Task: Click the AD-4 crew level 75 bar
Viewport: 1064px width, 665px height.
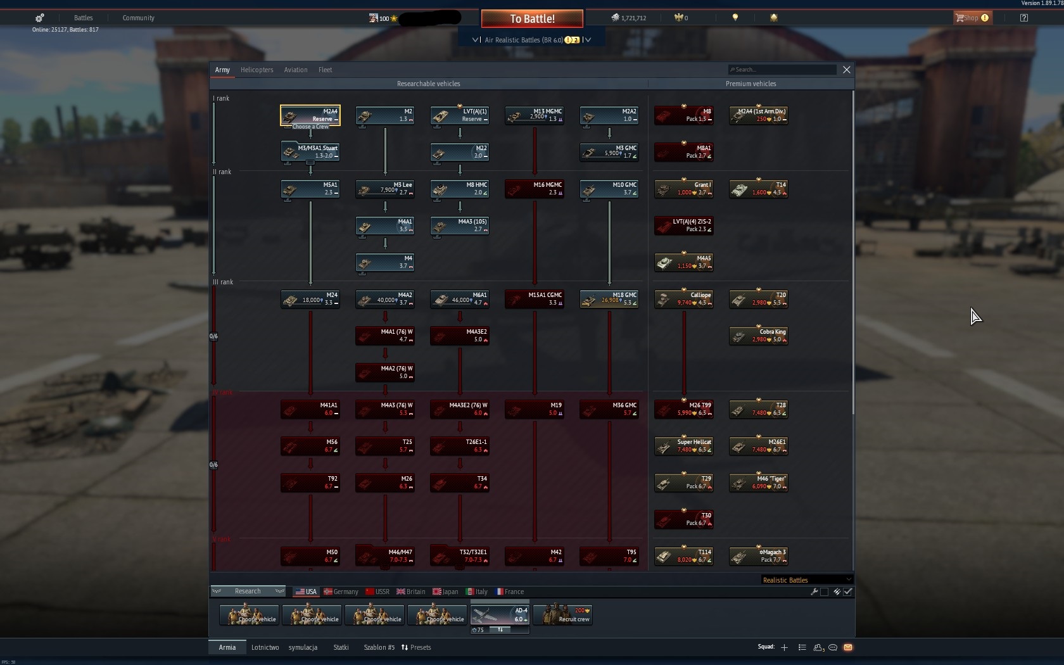Action: tap(500, 630)
